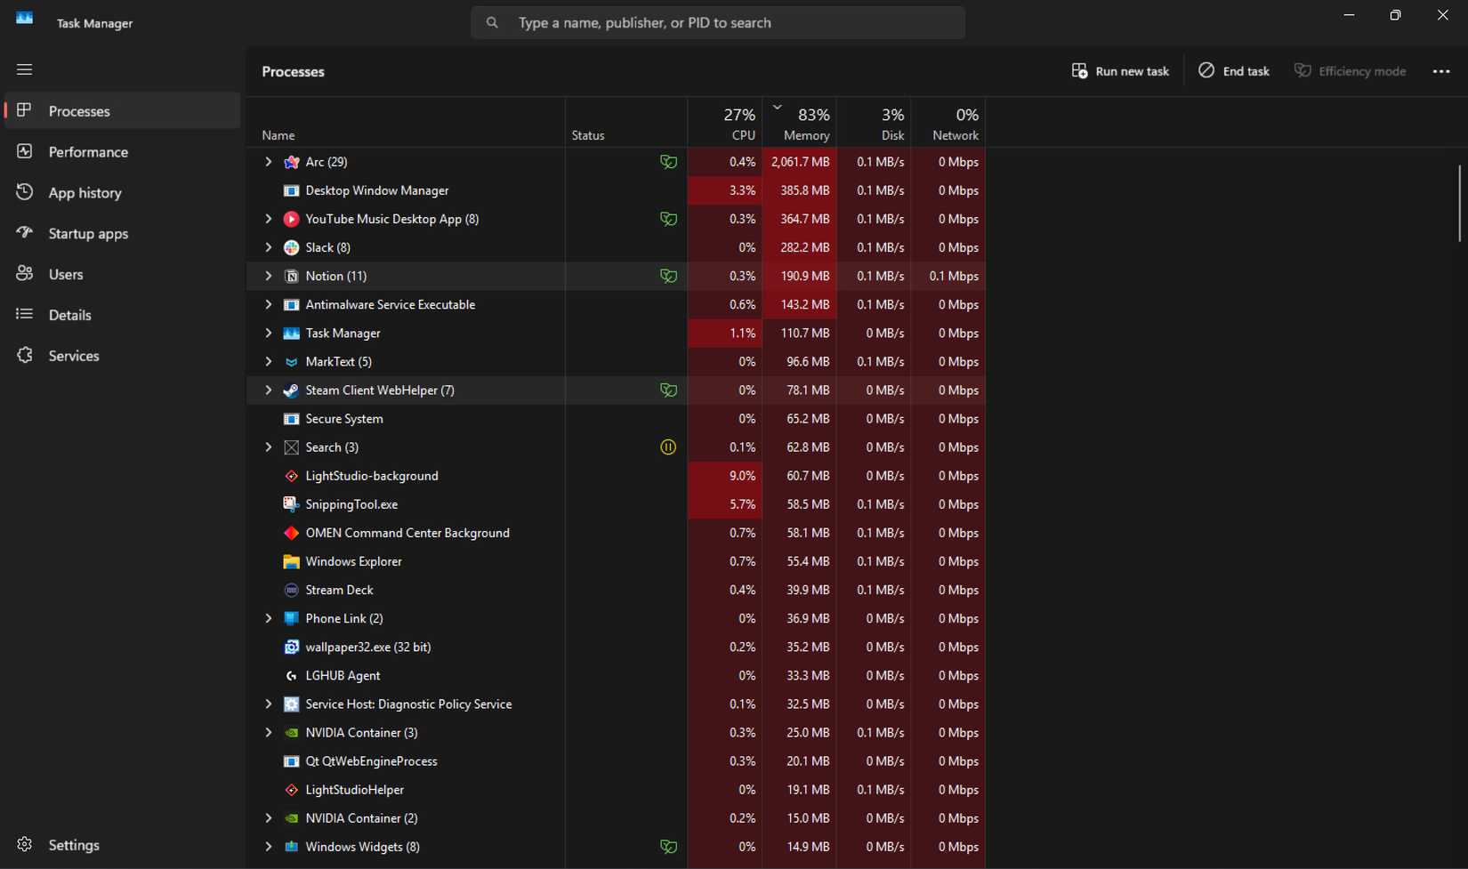
Task: Open the App history section
Action: [x=85, y=192]
